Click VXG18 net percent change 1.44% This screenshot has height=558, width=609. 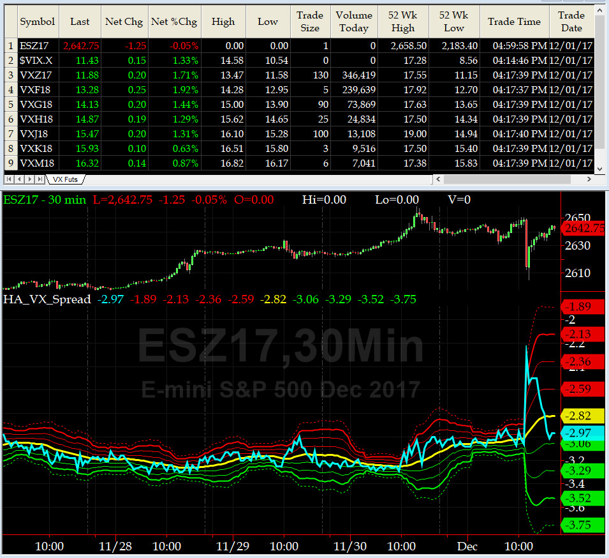tap(174, 105)
